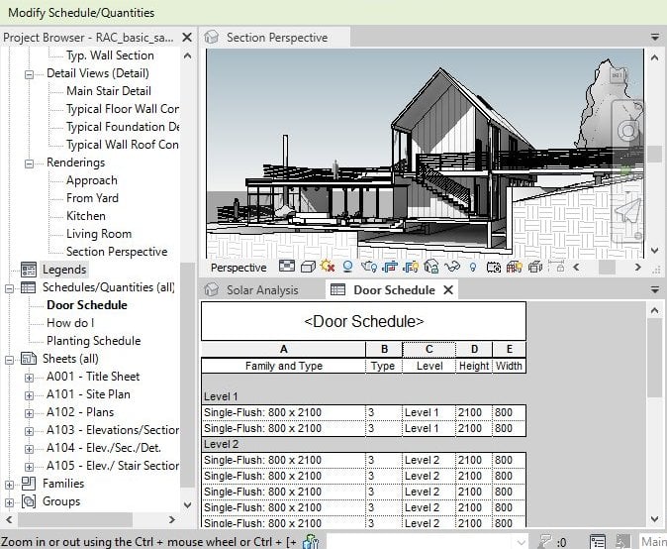Expand the A001 - Title Sheet node
This screenshot has height=549, width=667.
point(29,378)
